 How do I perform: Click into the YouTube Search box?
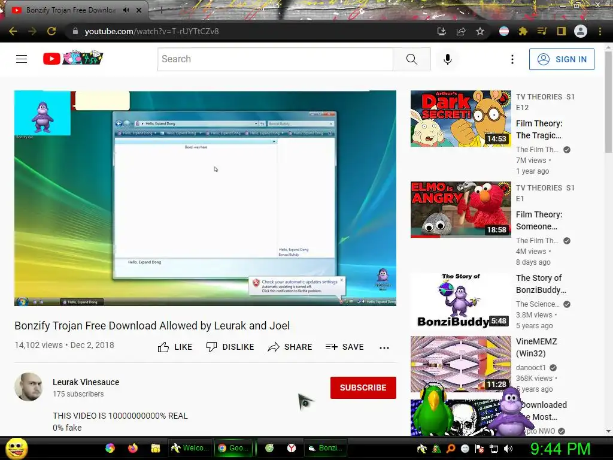click(275, 59)
